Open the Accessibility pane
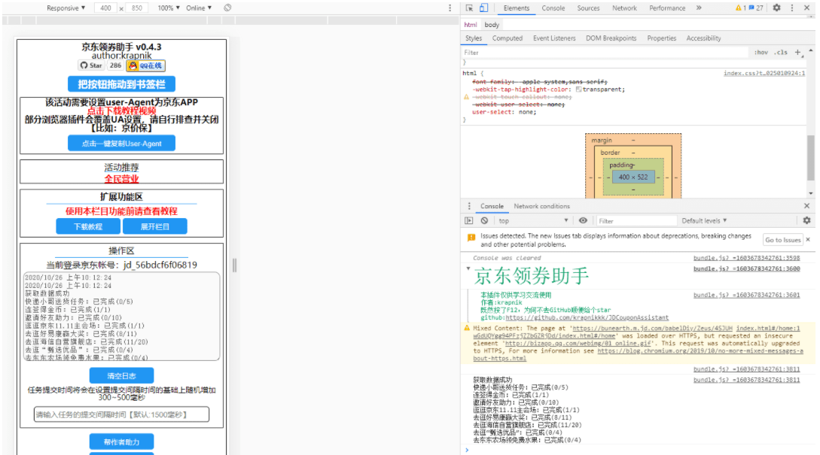The width and height of the screenshot is (820, 455). coord(703,38)
